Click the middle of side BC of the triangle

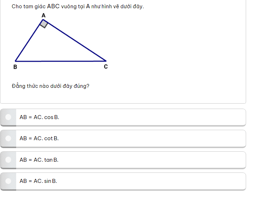pos(61,61)
